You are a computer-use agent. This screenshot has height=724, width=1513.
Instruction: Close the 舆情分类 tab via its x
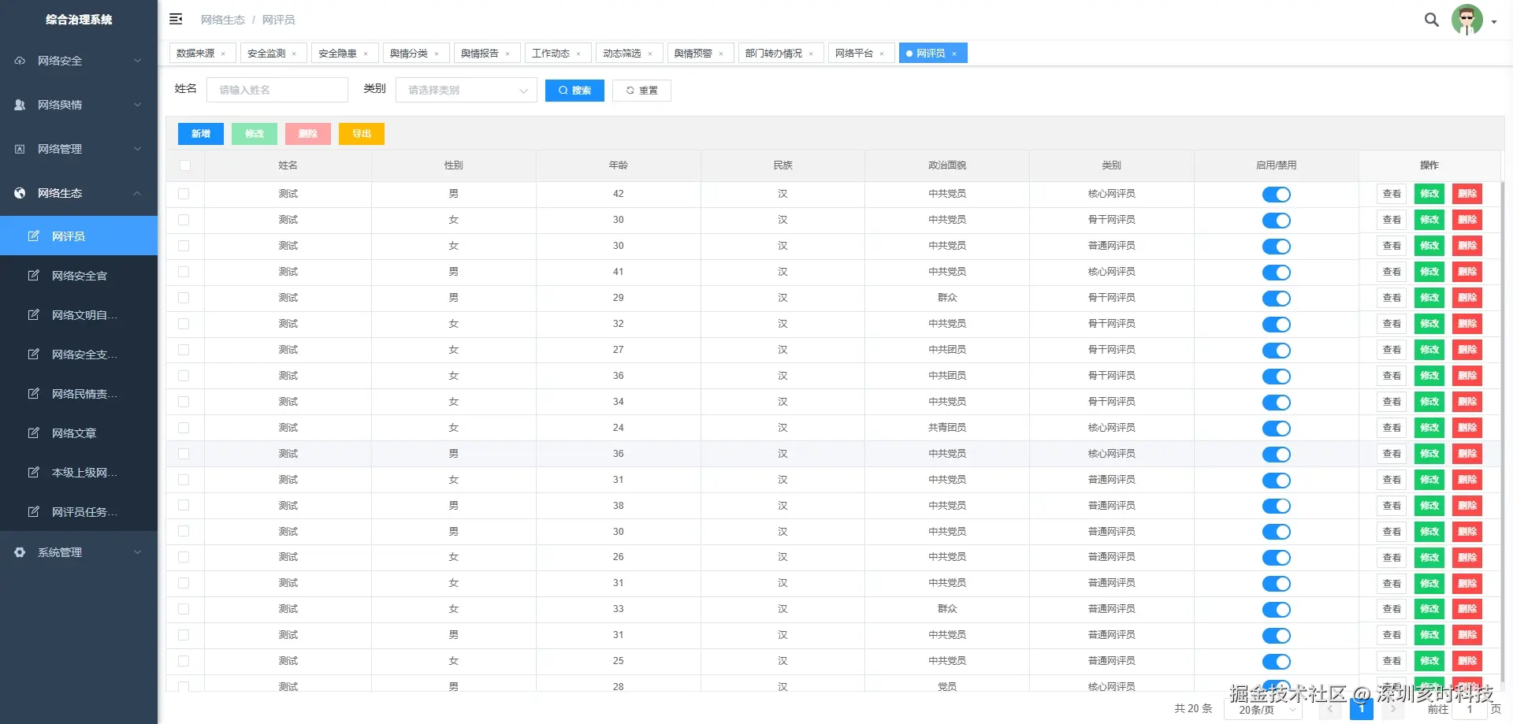pos(437,54)
